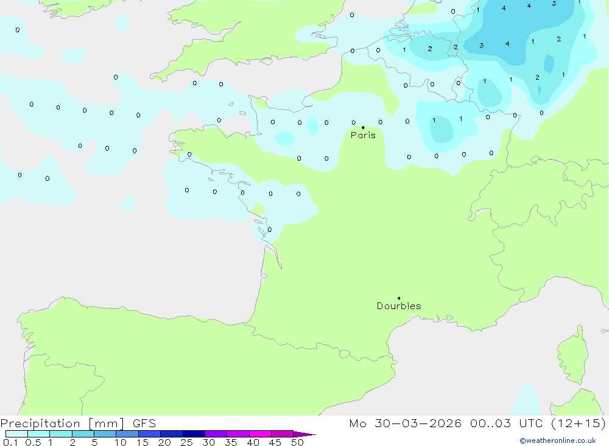Pick the purple over-50 legend arrow
The image size is (609, 446).
coord(304,434)
